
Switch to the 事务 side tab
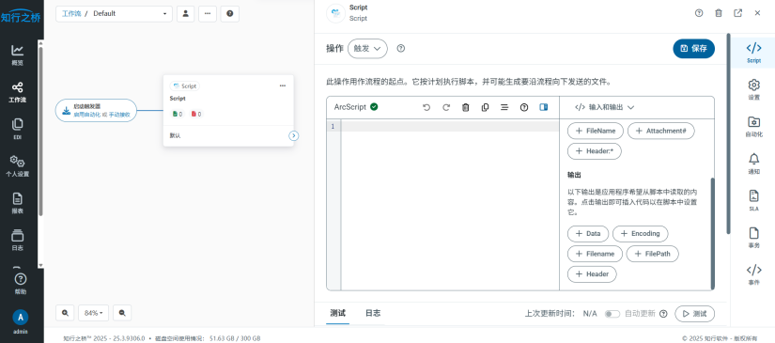coord(753,238)
